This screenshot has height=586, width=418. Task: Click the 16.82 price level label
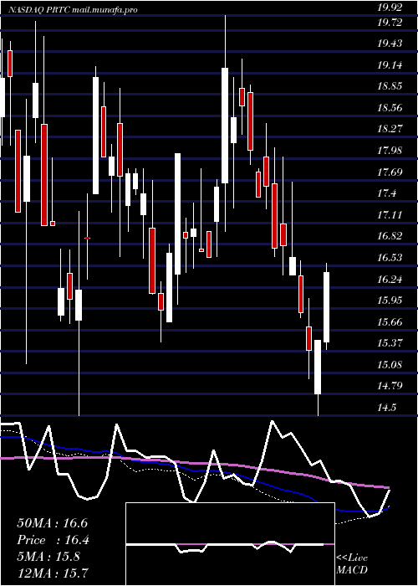coord(390,236)
